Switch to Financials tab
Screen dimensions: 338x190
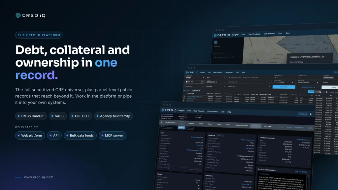tap(191, 123)
